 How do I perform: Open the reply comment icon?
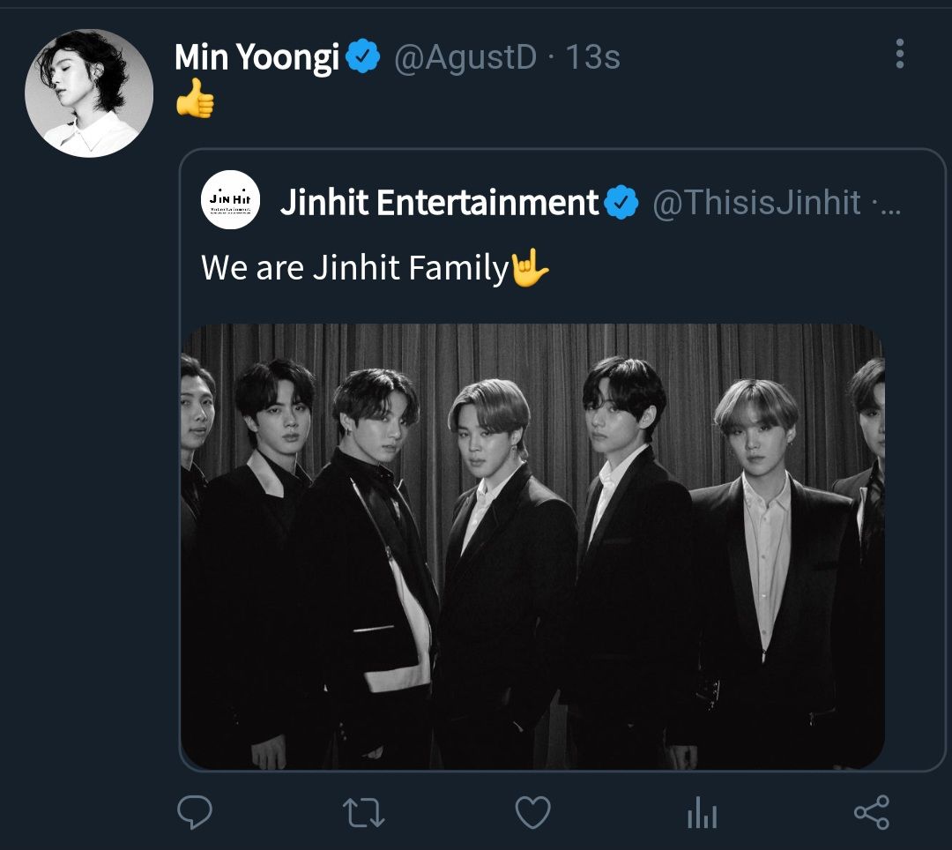pos(194,812)
